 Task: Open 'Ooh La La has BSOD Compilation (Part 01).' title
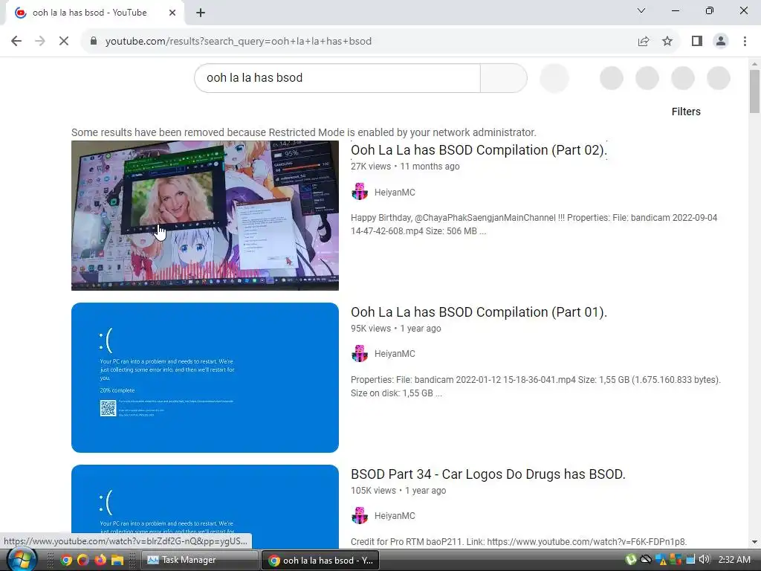point(479,312)
